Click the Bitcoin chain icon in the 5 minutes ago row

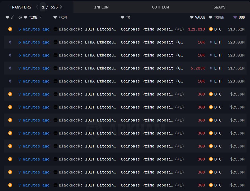pos(10,29)
